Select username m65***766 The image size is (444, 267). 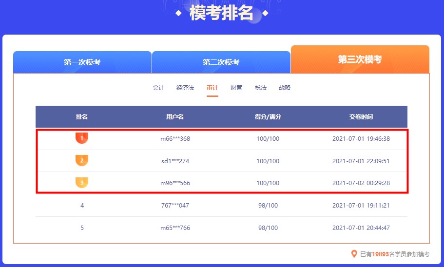click(175, 228)
